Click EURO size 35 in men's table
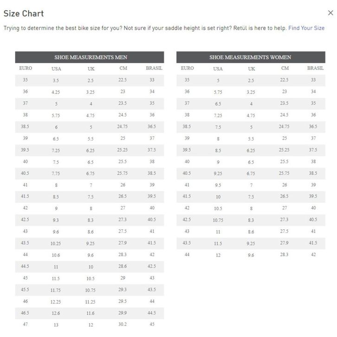Viewport: 337px width, 337px height. pyautogui.click(x=25, y=80)
